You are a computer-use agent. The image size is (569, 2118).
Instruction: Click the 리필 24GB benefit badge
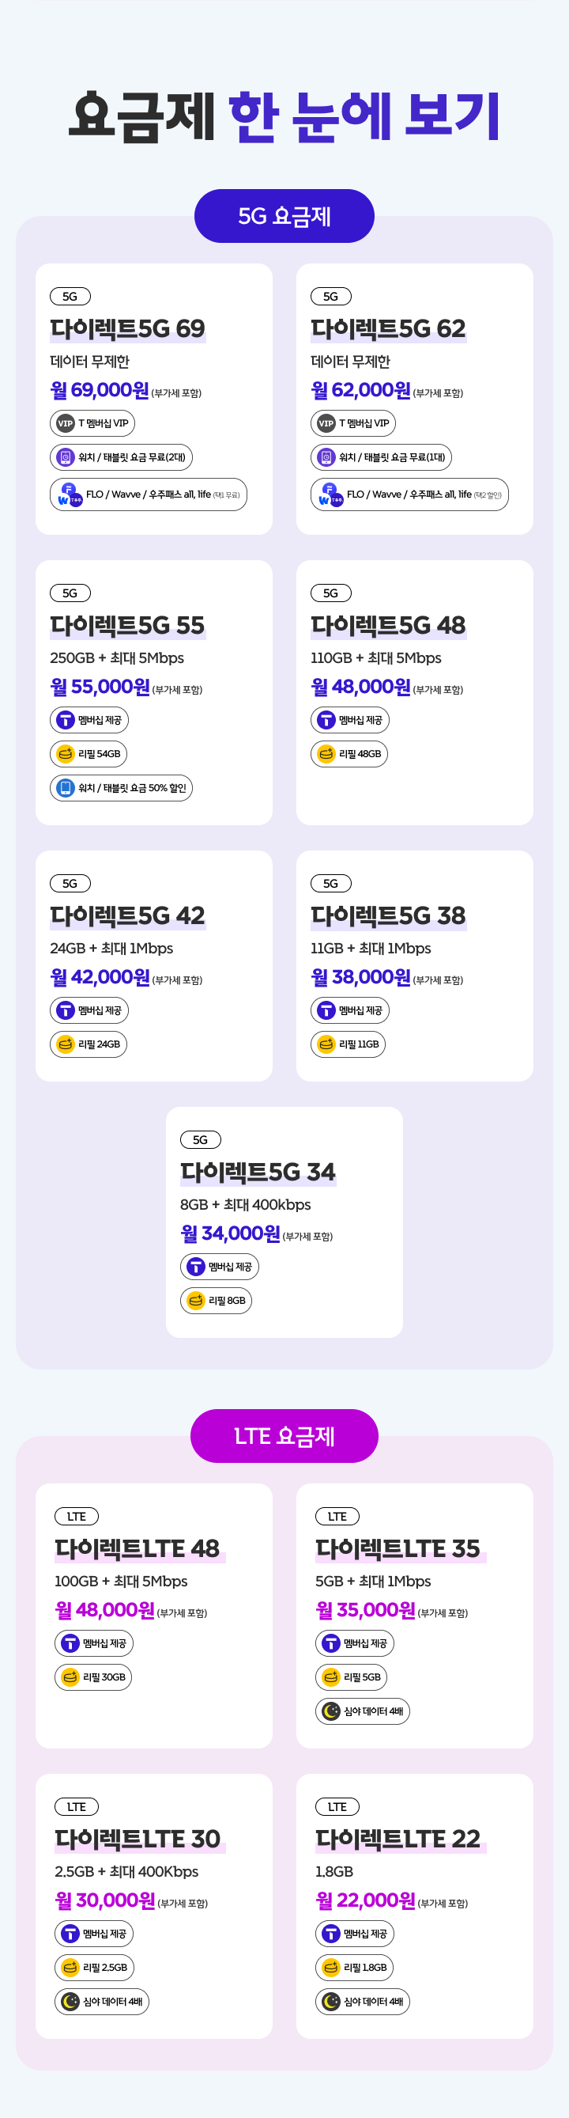coord(89,1044)
